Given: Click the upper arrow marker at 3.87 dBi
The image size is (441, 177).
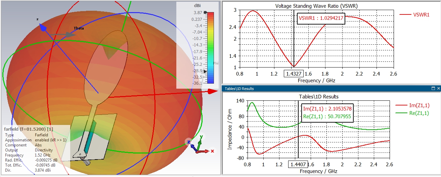Looking at the screenshot, I should pos(205,12).
